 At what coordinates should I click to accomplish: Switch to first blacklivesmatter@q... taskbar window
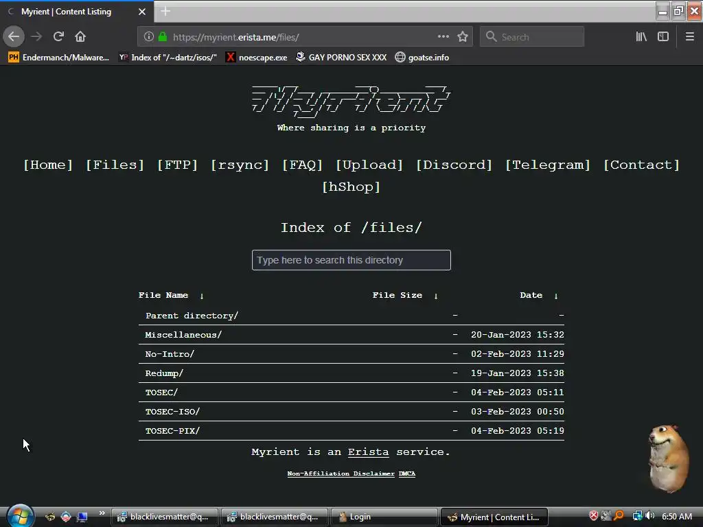164,517
